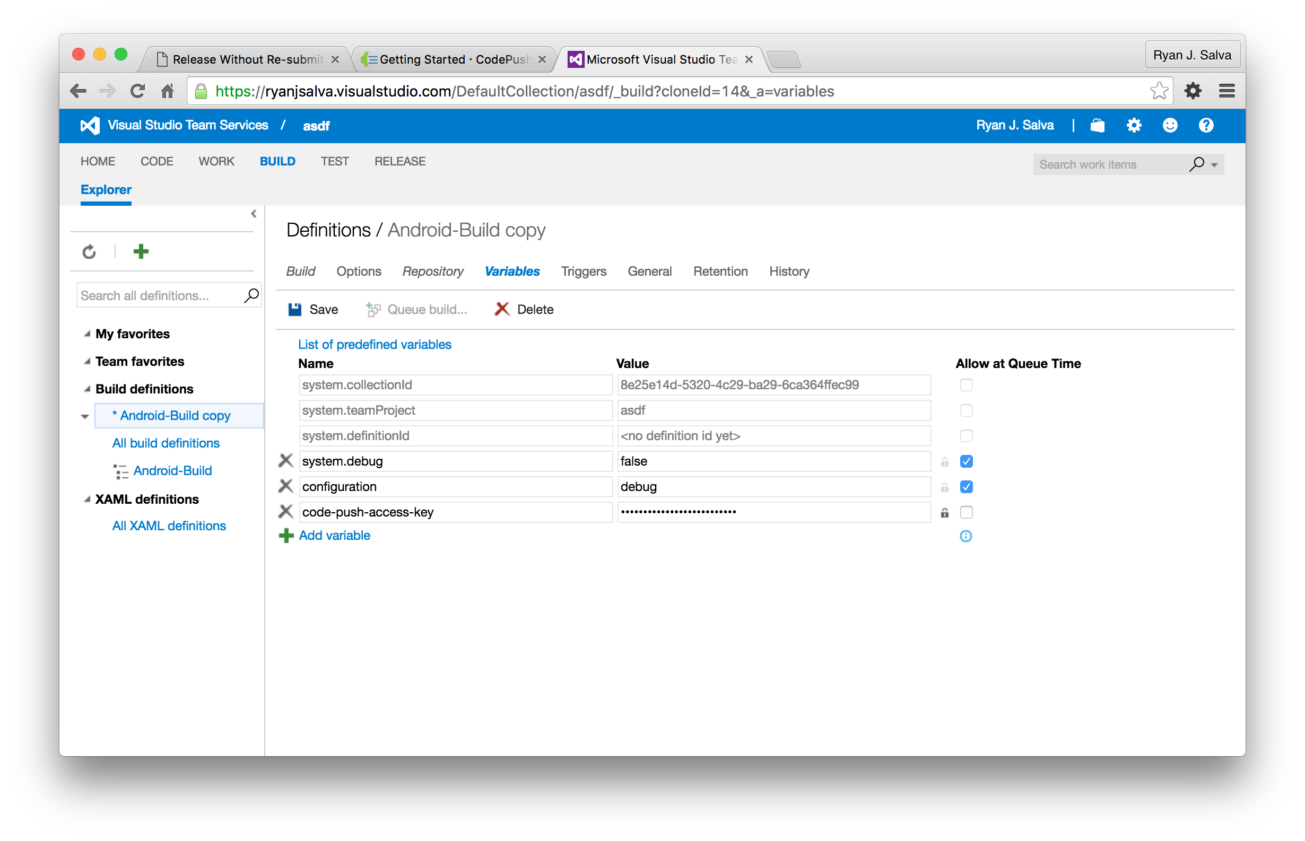Click the info icon under Allow at Queue Time
The width and height of the screenshot is (1305, 841).
point(966,536)
